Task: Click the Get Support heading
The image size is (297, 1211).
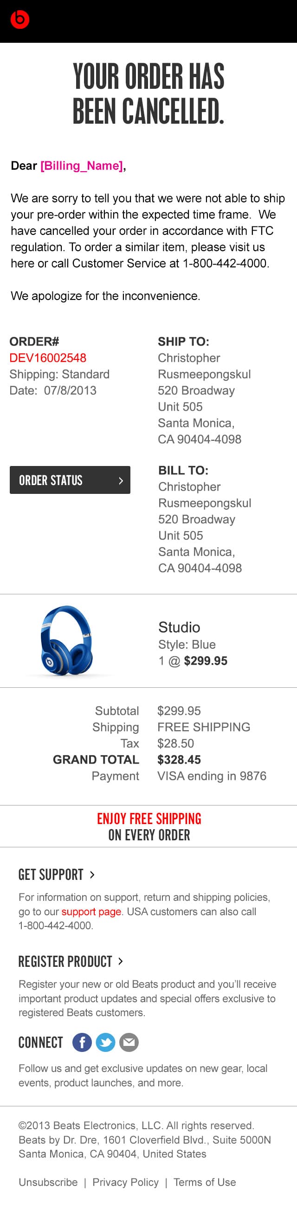Action: pos(51,874)
